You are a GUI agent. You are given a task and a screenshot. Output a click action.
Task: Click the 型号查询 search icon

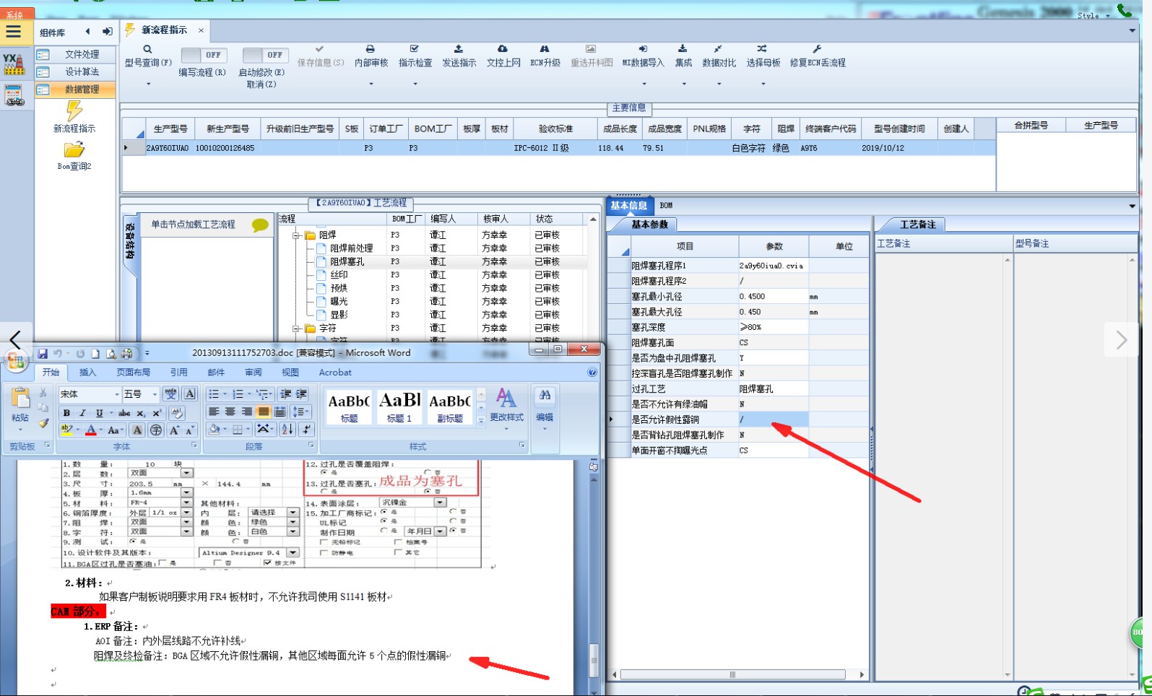coord(147,49)
